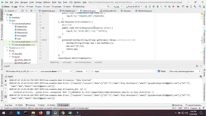Open Chrome from the Windows taskbar
This screenshot has width=206, height=116.
point(63,113)
